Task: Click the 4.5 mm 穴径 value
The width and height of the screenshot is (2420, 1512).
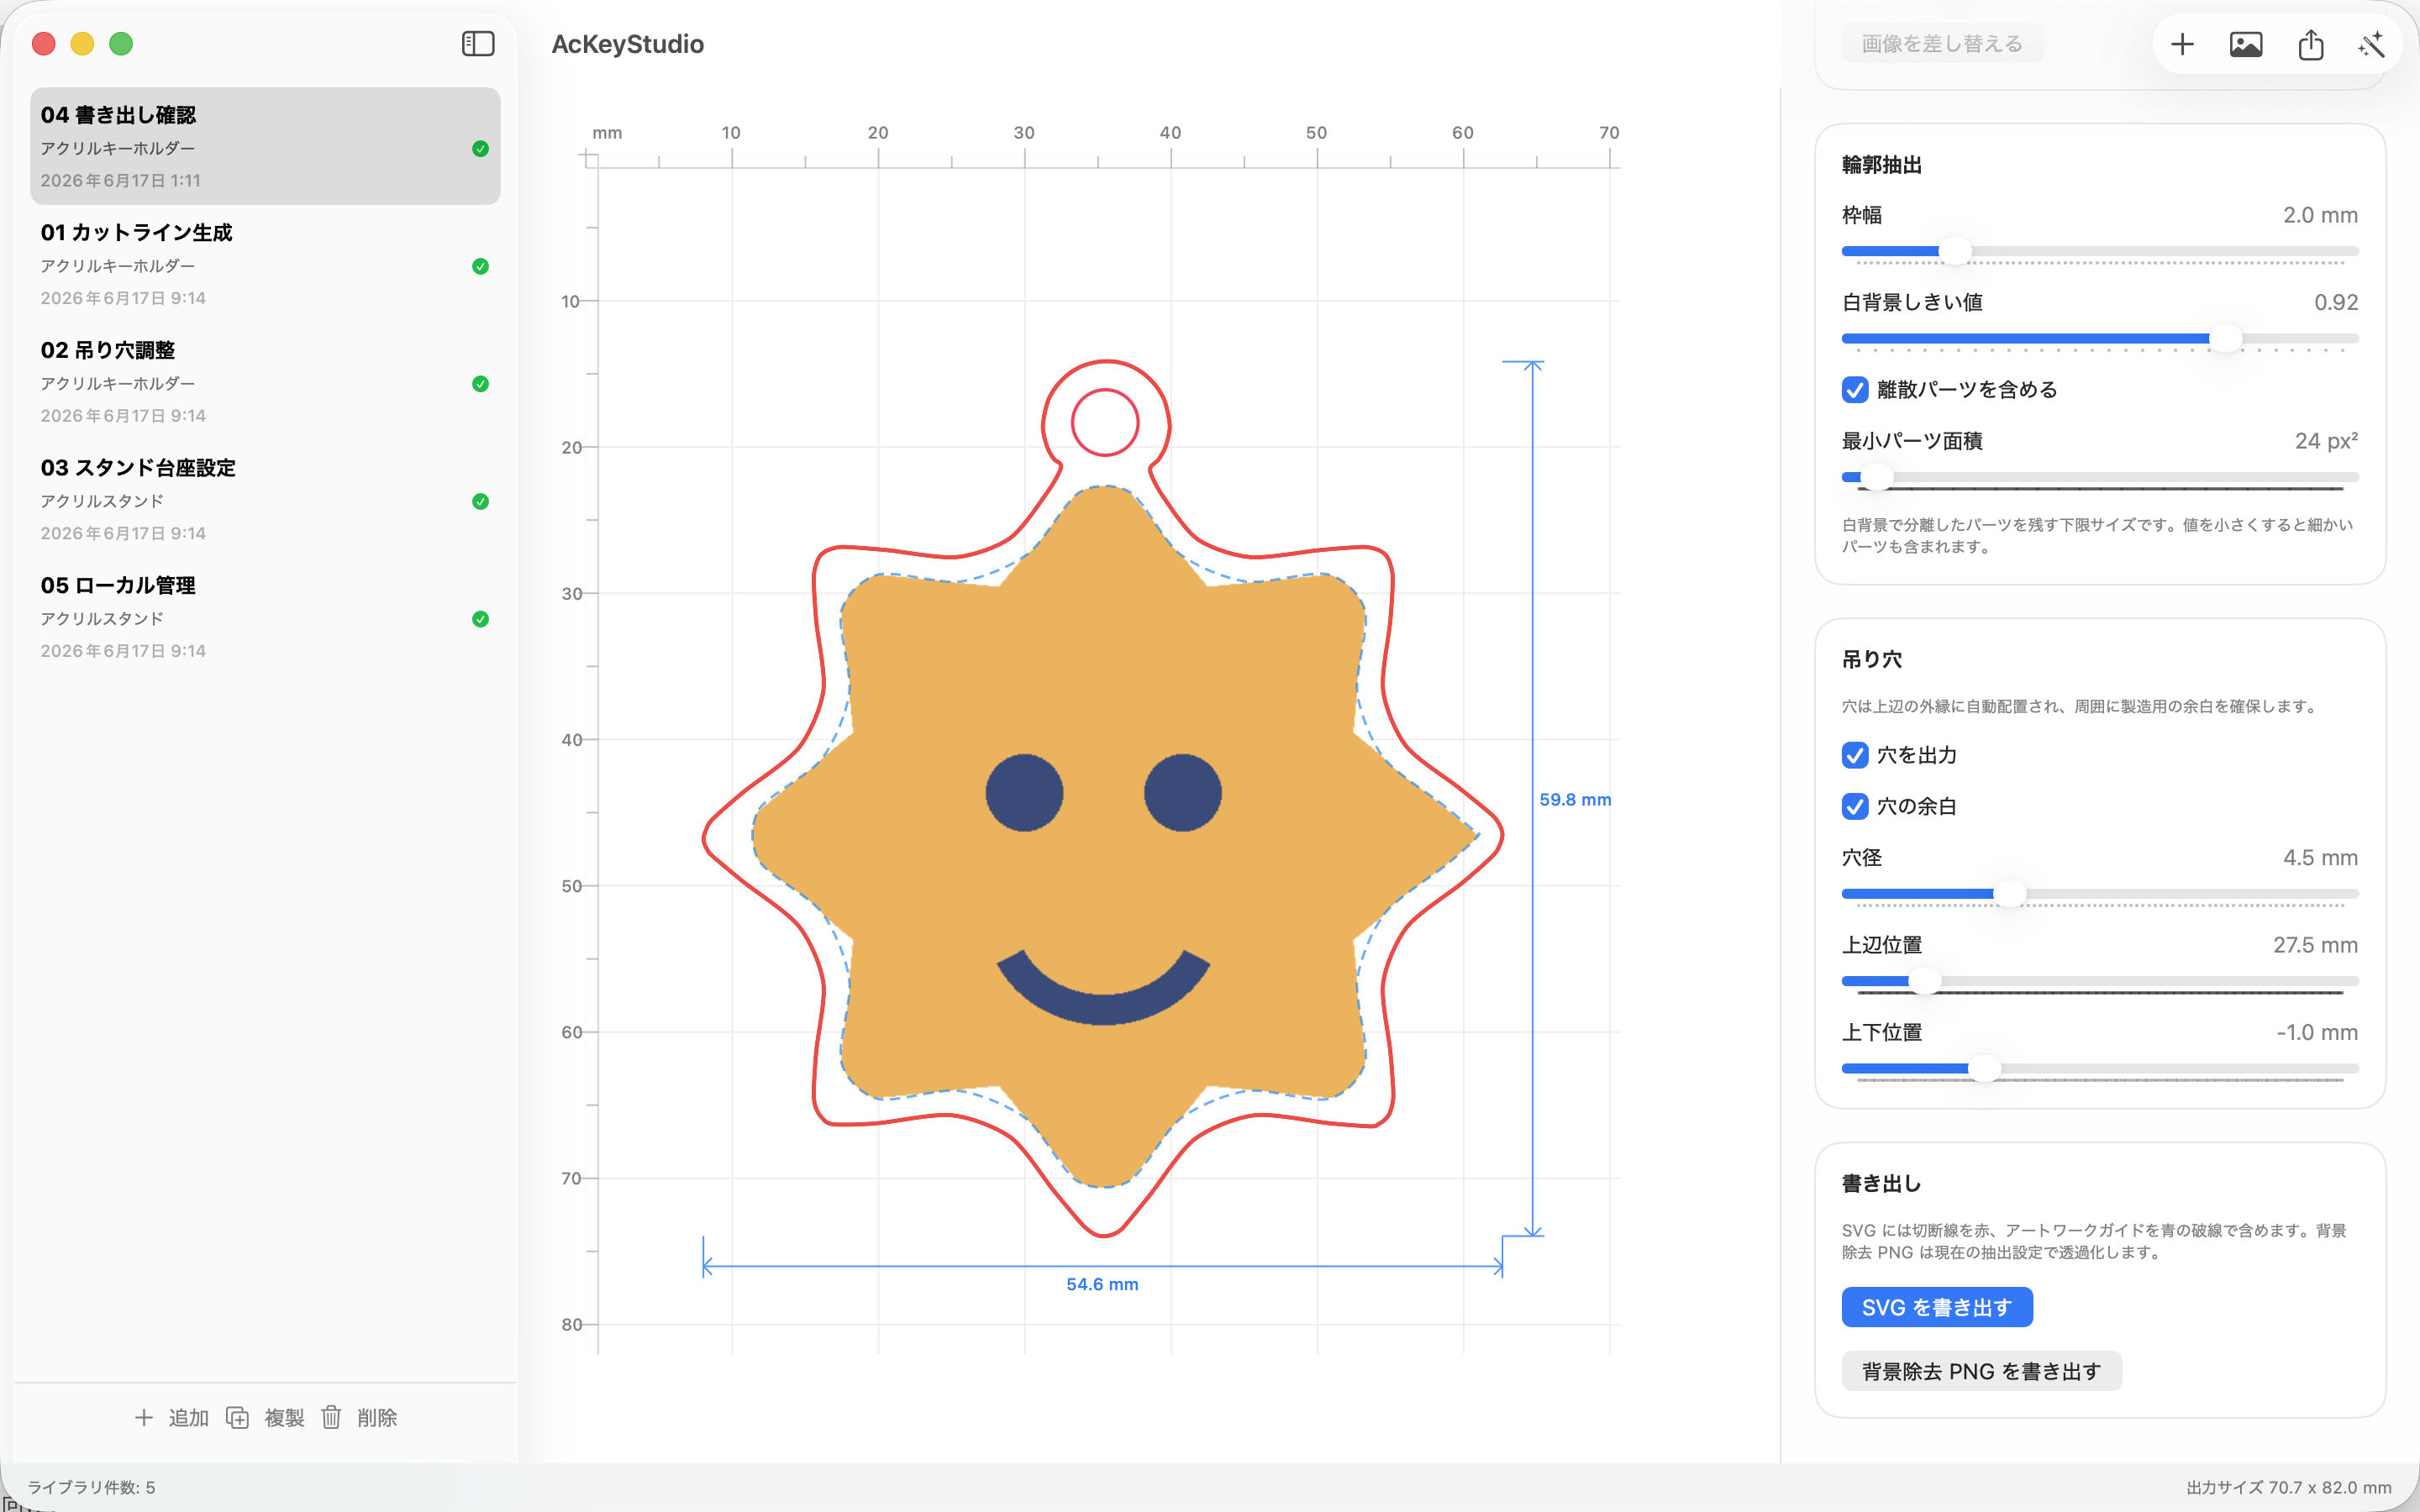Action: click(2320, 858)
